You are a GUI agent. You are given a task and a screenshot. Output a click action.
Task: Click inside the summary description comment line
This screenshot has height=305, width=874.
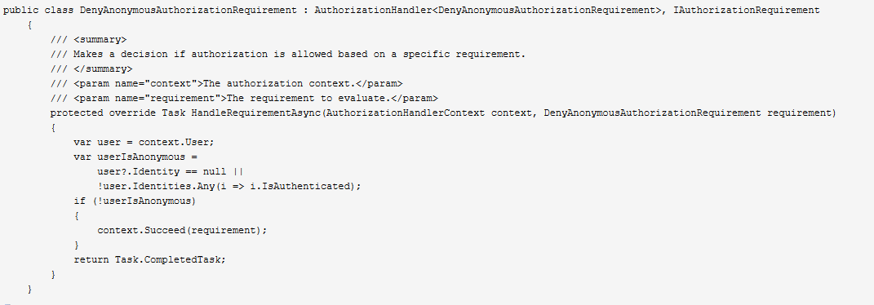coord(287,54)
